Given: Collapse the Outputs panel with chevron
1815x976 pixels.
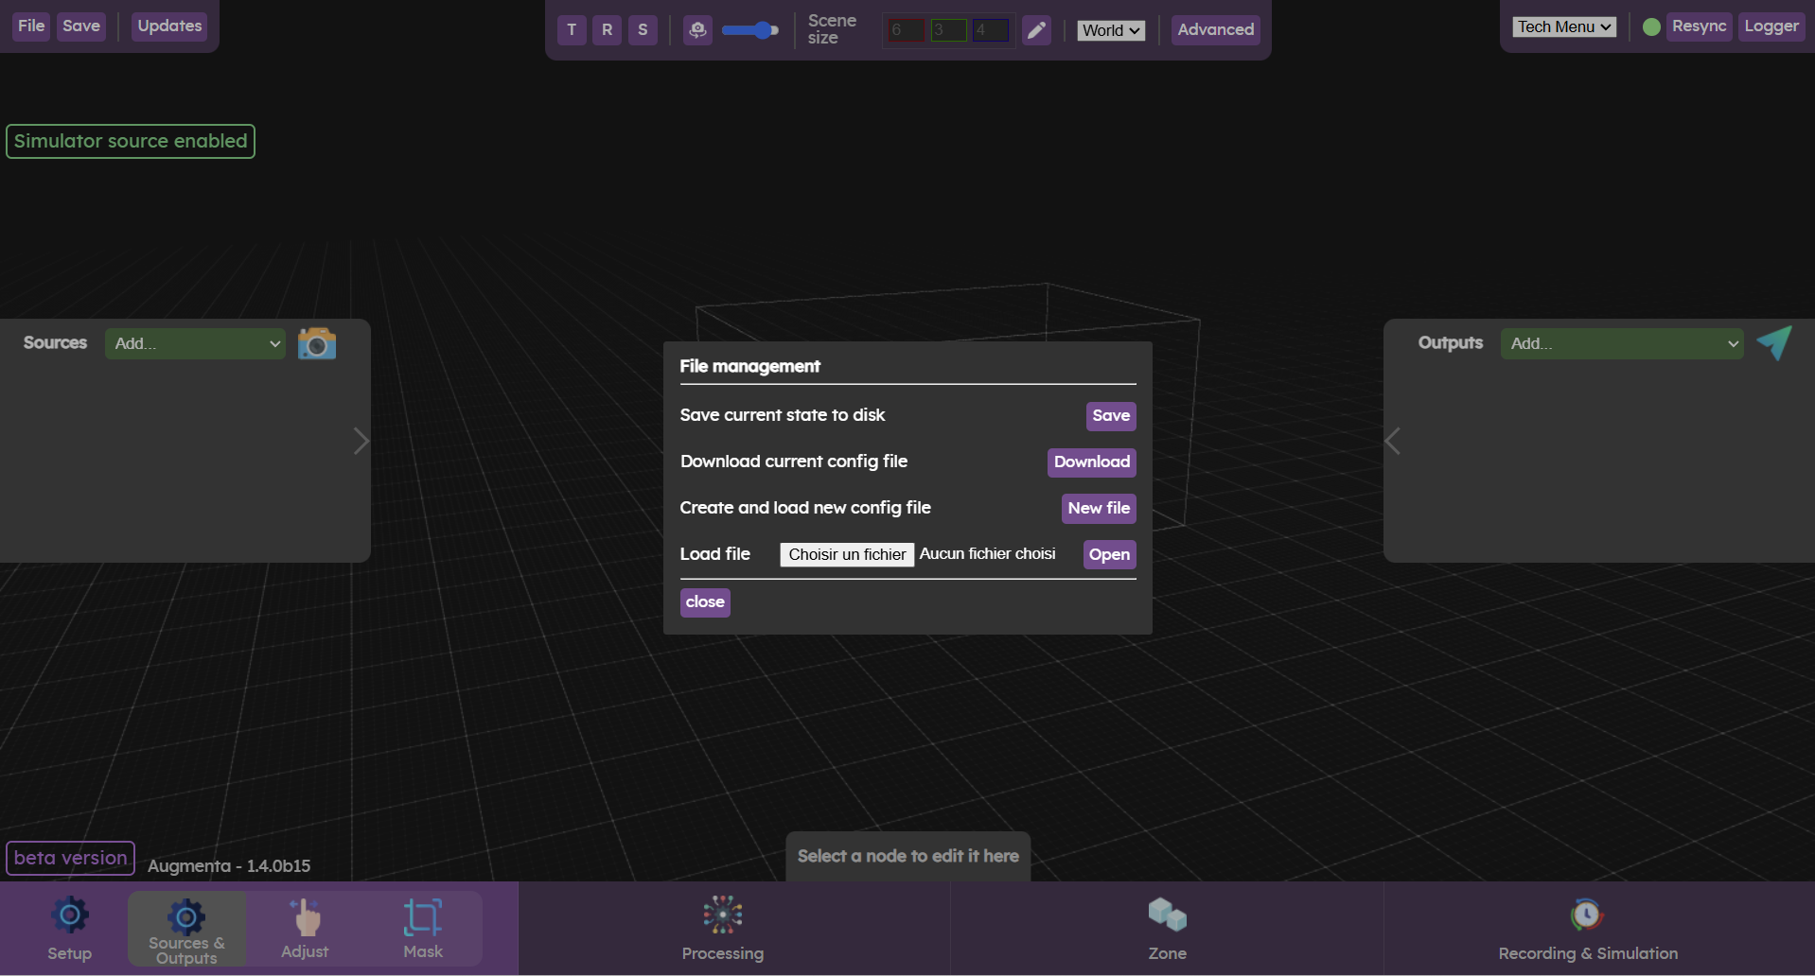Looking at the screenshot, I should click(1393, 441).
